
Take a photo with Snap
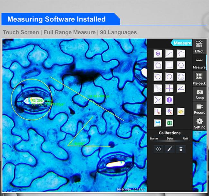coord(199,94)
